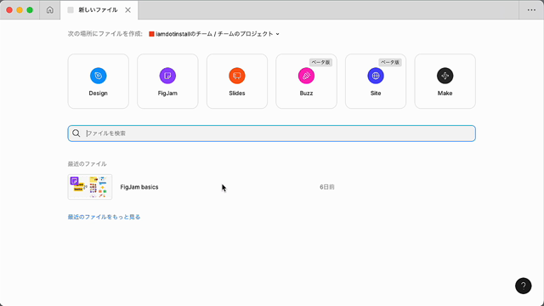The image size is (544, 306).
Task: Focus the ファイルを検索 search field
Action: coord(272,133)
